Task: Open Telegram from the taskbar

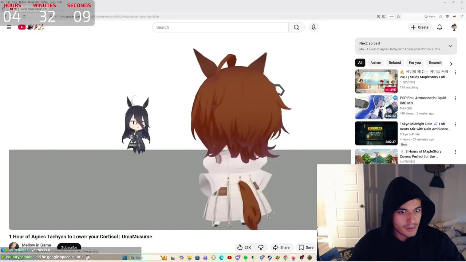Action: (x=262, y=258)
